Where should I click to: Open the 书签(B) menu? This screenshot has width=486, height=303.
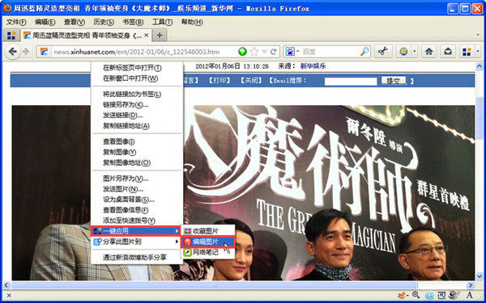133,23
